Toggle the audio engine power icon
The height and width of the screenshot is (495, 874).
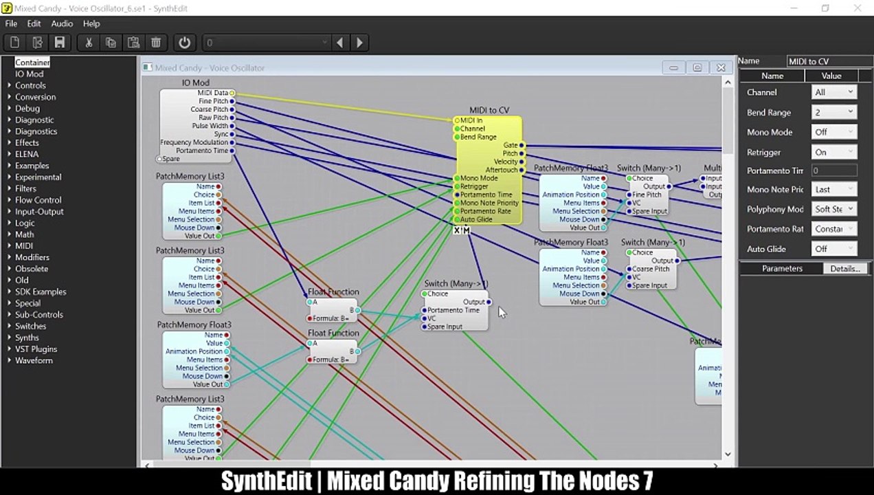point(184,43)
